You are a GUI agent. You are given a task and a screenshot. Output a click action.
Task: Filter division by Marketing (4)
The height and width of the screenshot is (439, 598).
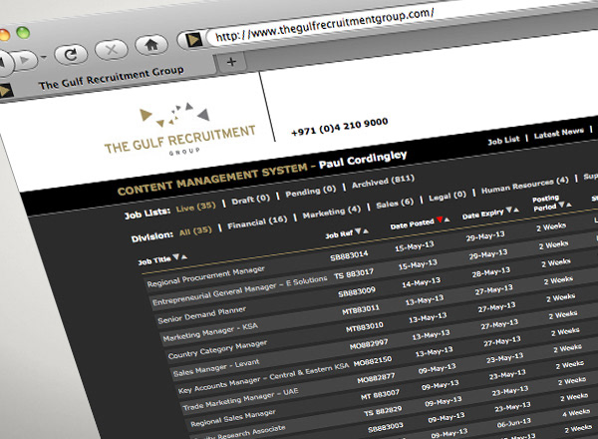[332, 212]
